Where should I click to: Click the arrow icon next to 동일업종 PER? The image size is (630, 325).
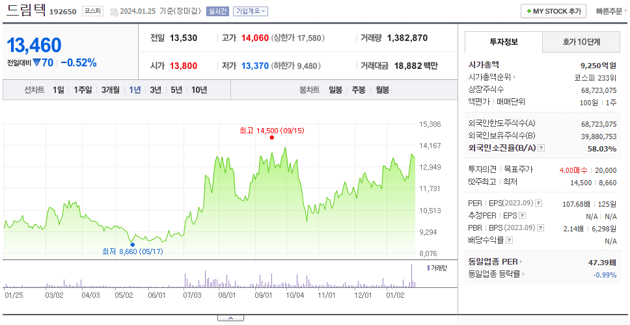pyautogui.click(x=521, y=262)
